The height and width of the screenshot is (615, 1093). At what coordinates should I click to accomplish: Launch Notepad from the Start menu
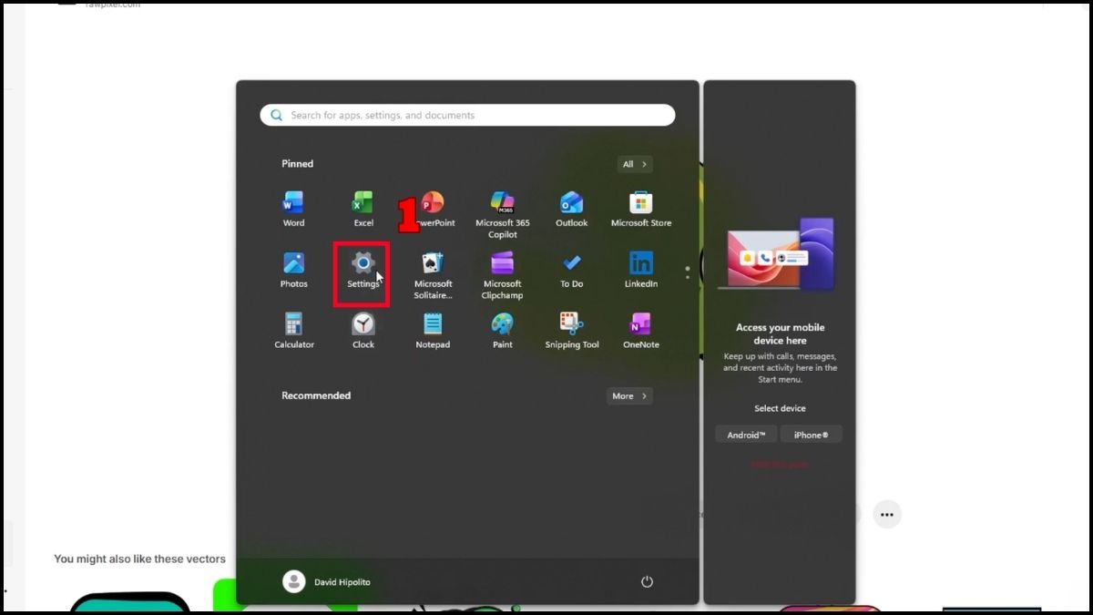pos(434,331)
